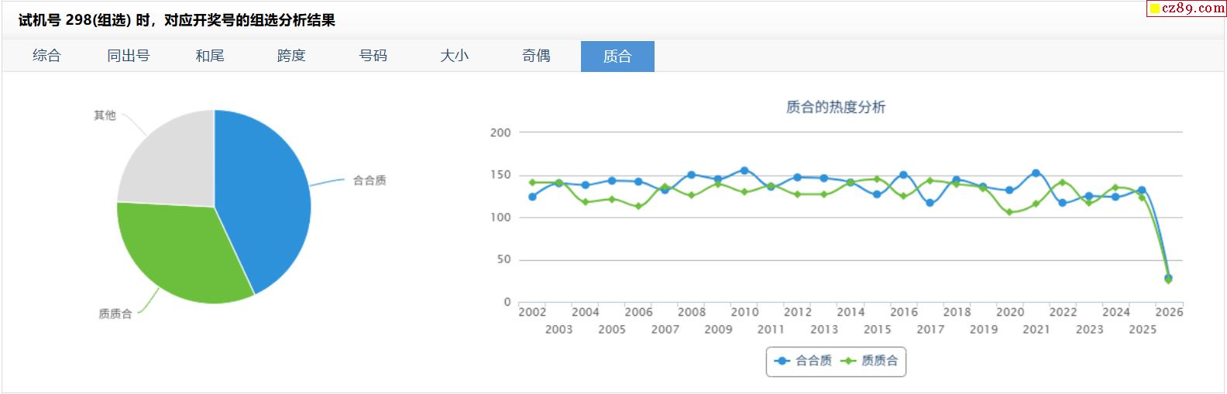Image resolution: width=1227 pixels, height=394 pixels.
Task: Click the 2026 data point on line chart
Action: pos(1168,278)
